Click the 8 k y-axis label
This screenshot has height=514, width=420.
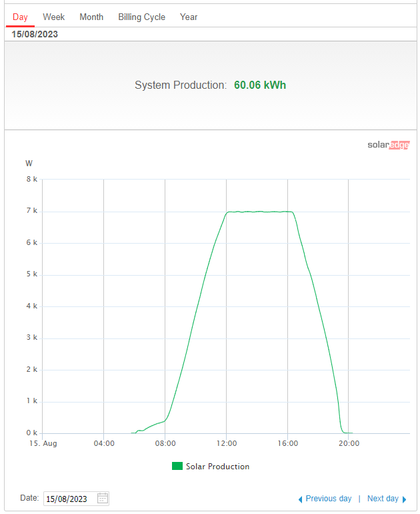coord(32,179)
